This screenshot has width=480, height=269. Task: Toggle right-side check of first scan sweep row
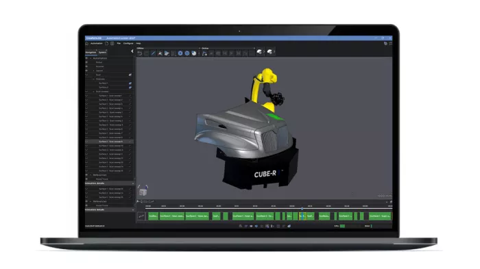click(x=130, y=96)
